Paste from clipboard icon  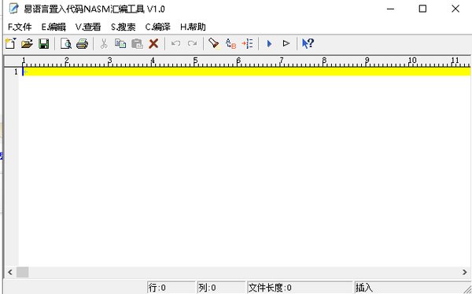coord(137,44)
